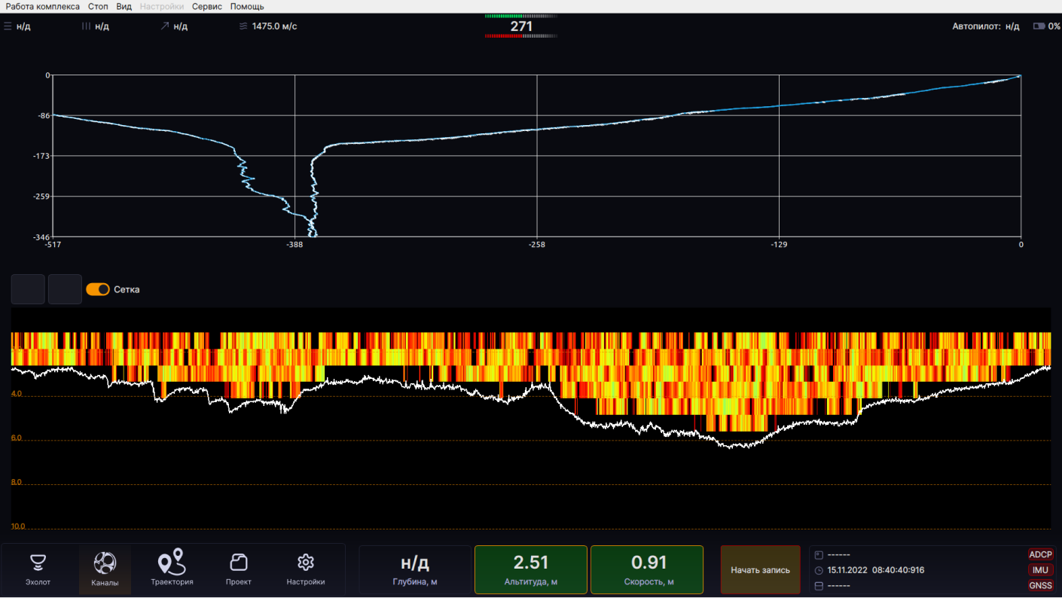Click the heading indicator showing 271

tap(521, 26)
